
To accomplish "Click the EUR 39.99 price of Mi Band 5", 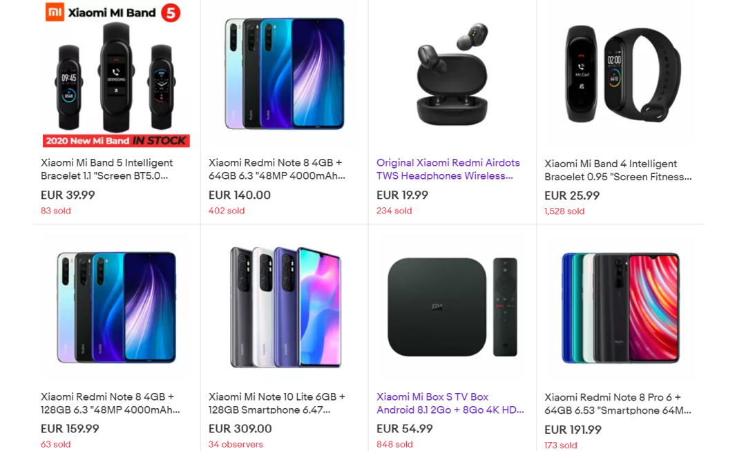I will [x=68, y=195].
